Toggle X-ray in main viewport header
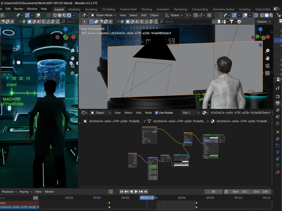 tap(256, 15)
